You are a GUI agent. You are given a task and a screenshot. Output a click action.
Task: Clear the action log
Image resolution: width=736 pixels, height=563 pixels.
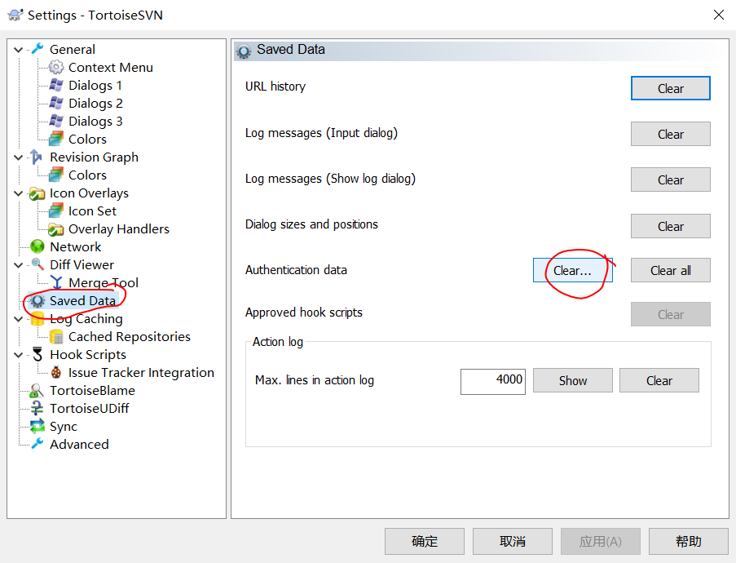[x=659, y=380]
